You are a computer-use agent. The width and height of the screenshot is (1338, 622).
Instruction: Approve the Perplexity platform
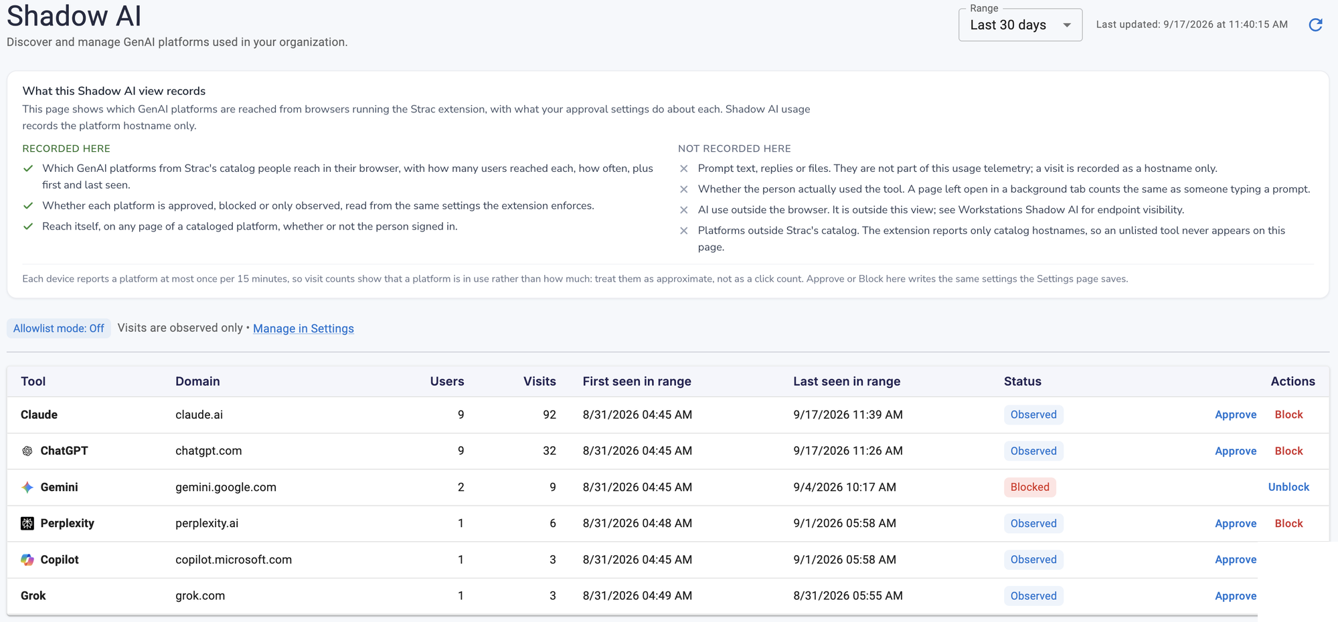click(1236, 523)
